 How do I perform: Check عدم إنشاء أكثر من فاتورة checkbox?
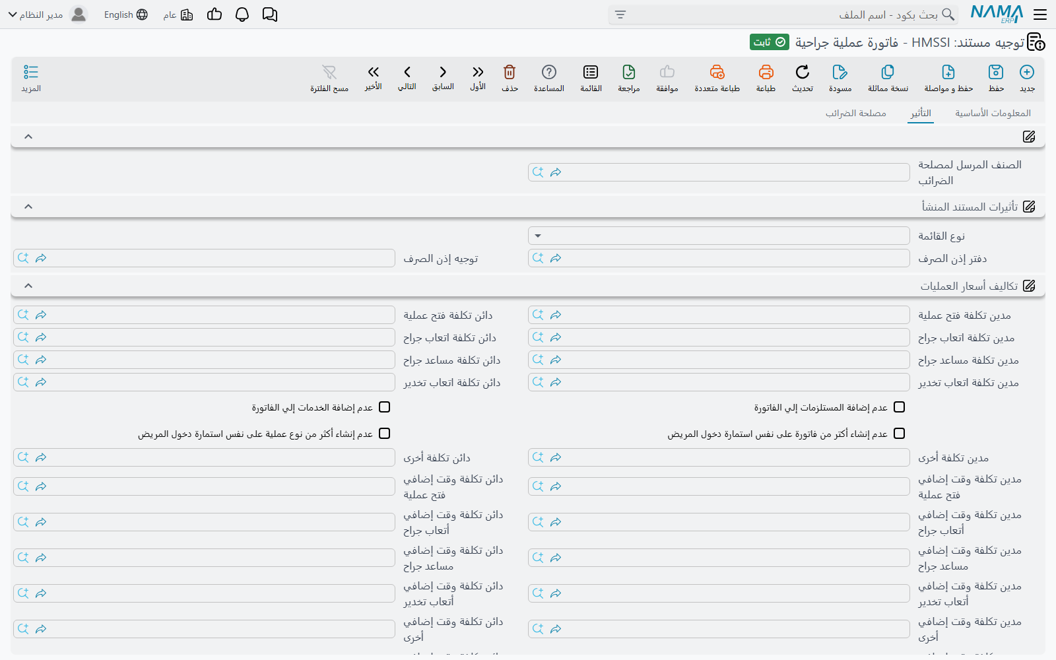pos(899,434)
